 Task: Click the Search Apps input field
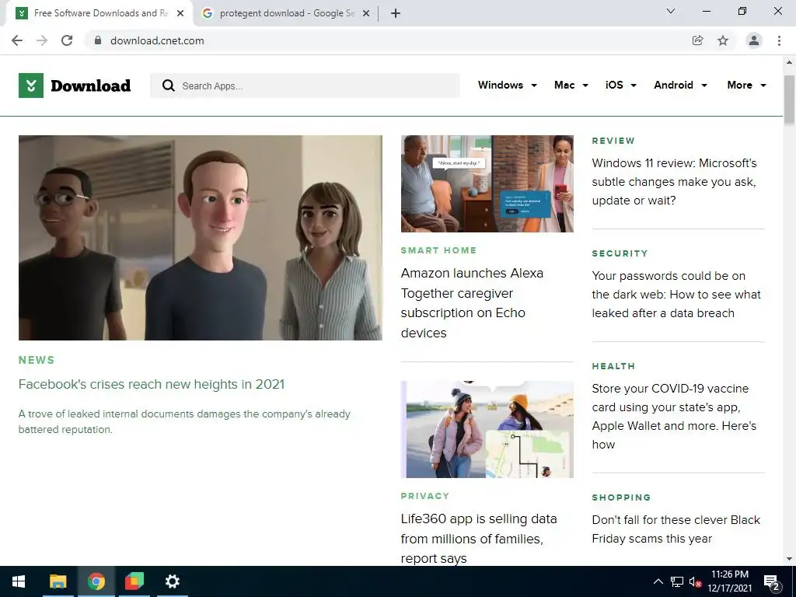[x=305, y=86]
